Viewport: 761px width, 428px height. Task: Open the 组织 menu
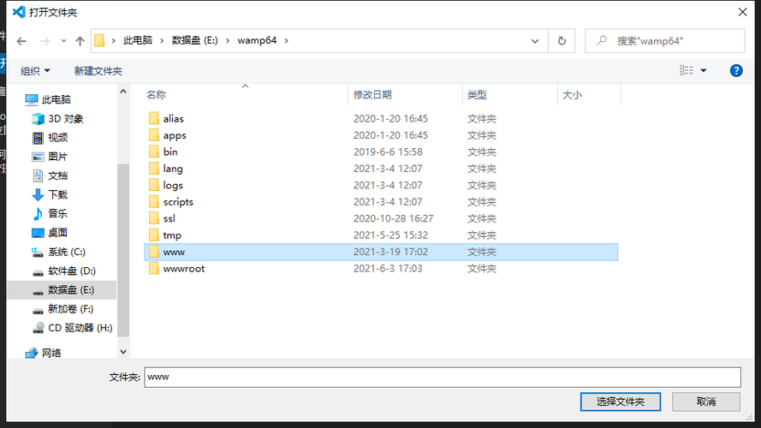coord(35,71)
